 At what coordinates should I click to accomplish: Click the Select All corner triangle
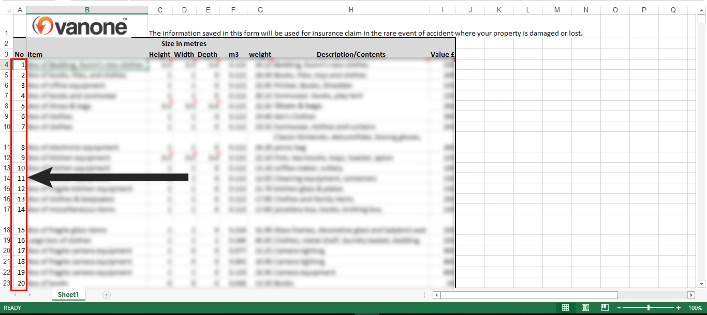6,10
